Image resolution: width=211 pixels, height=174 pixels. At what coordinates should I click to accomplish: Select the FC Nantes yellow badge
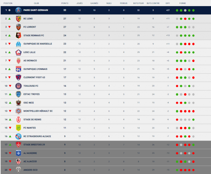pos(18,128)
